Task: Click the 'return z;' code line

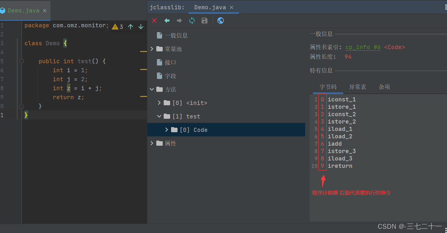Action: pyautogui.click(x=68, y=97)
